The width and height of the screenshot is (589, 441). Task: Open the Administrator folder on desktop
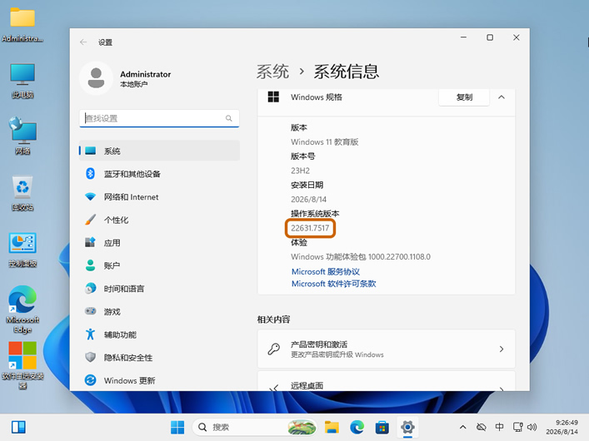click(x=22, y=25)
